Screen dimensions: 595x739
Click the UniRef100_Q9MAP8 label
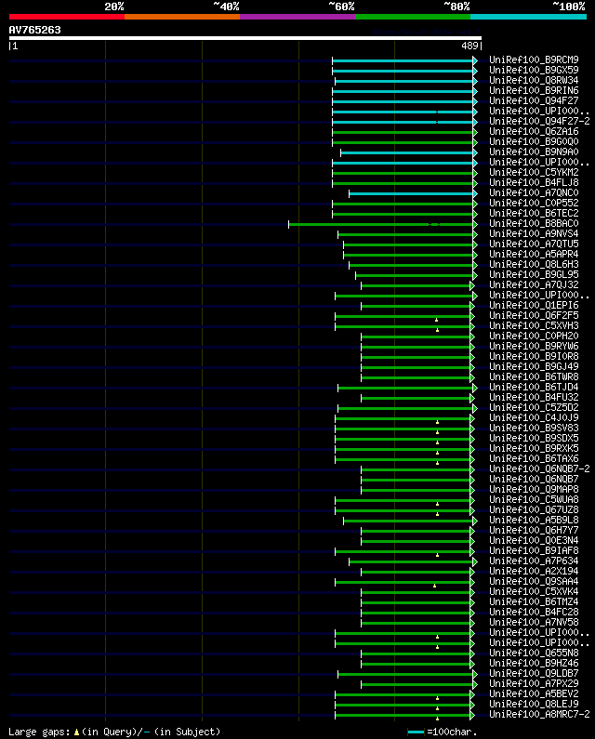534,490
